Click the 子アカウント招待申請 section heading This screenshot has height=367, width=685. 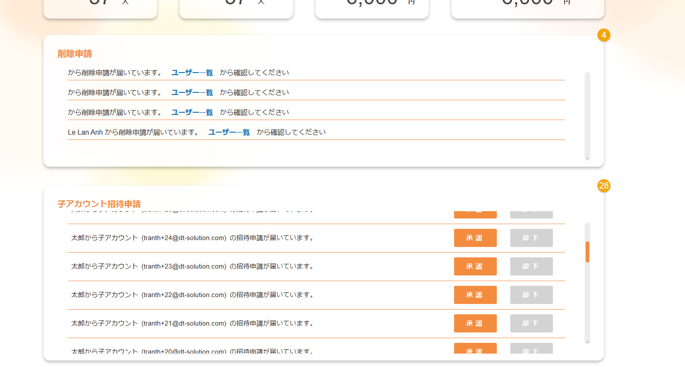click(x=99, y=204)
